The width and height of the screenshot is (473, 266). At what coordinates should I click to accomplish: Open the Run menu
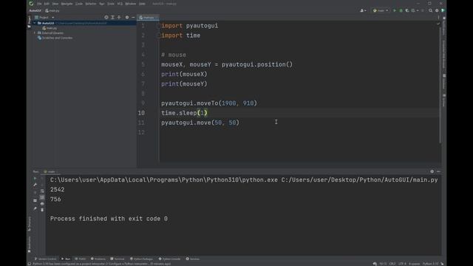coord(102,4)
